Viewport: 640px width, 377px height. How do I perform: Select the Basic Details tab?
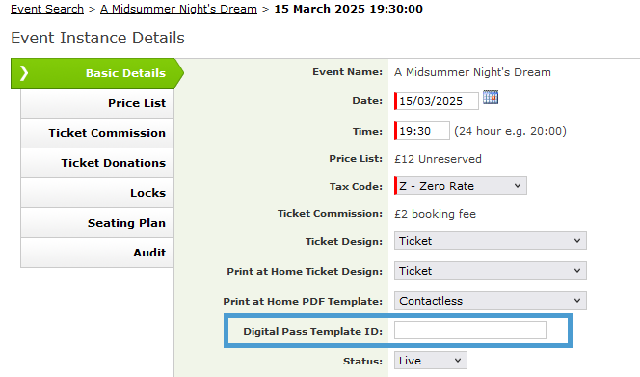[x=97, y=73]
